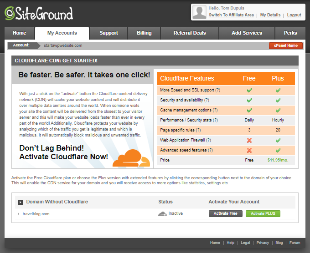Click the footer Home link

point(215,243)
